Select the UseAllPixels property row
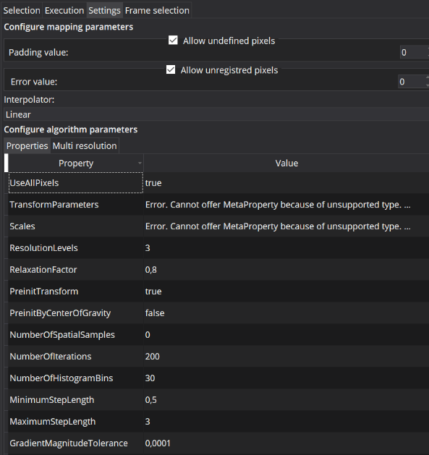This screenshot has height=455, width=429. click(76, 183)
